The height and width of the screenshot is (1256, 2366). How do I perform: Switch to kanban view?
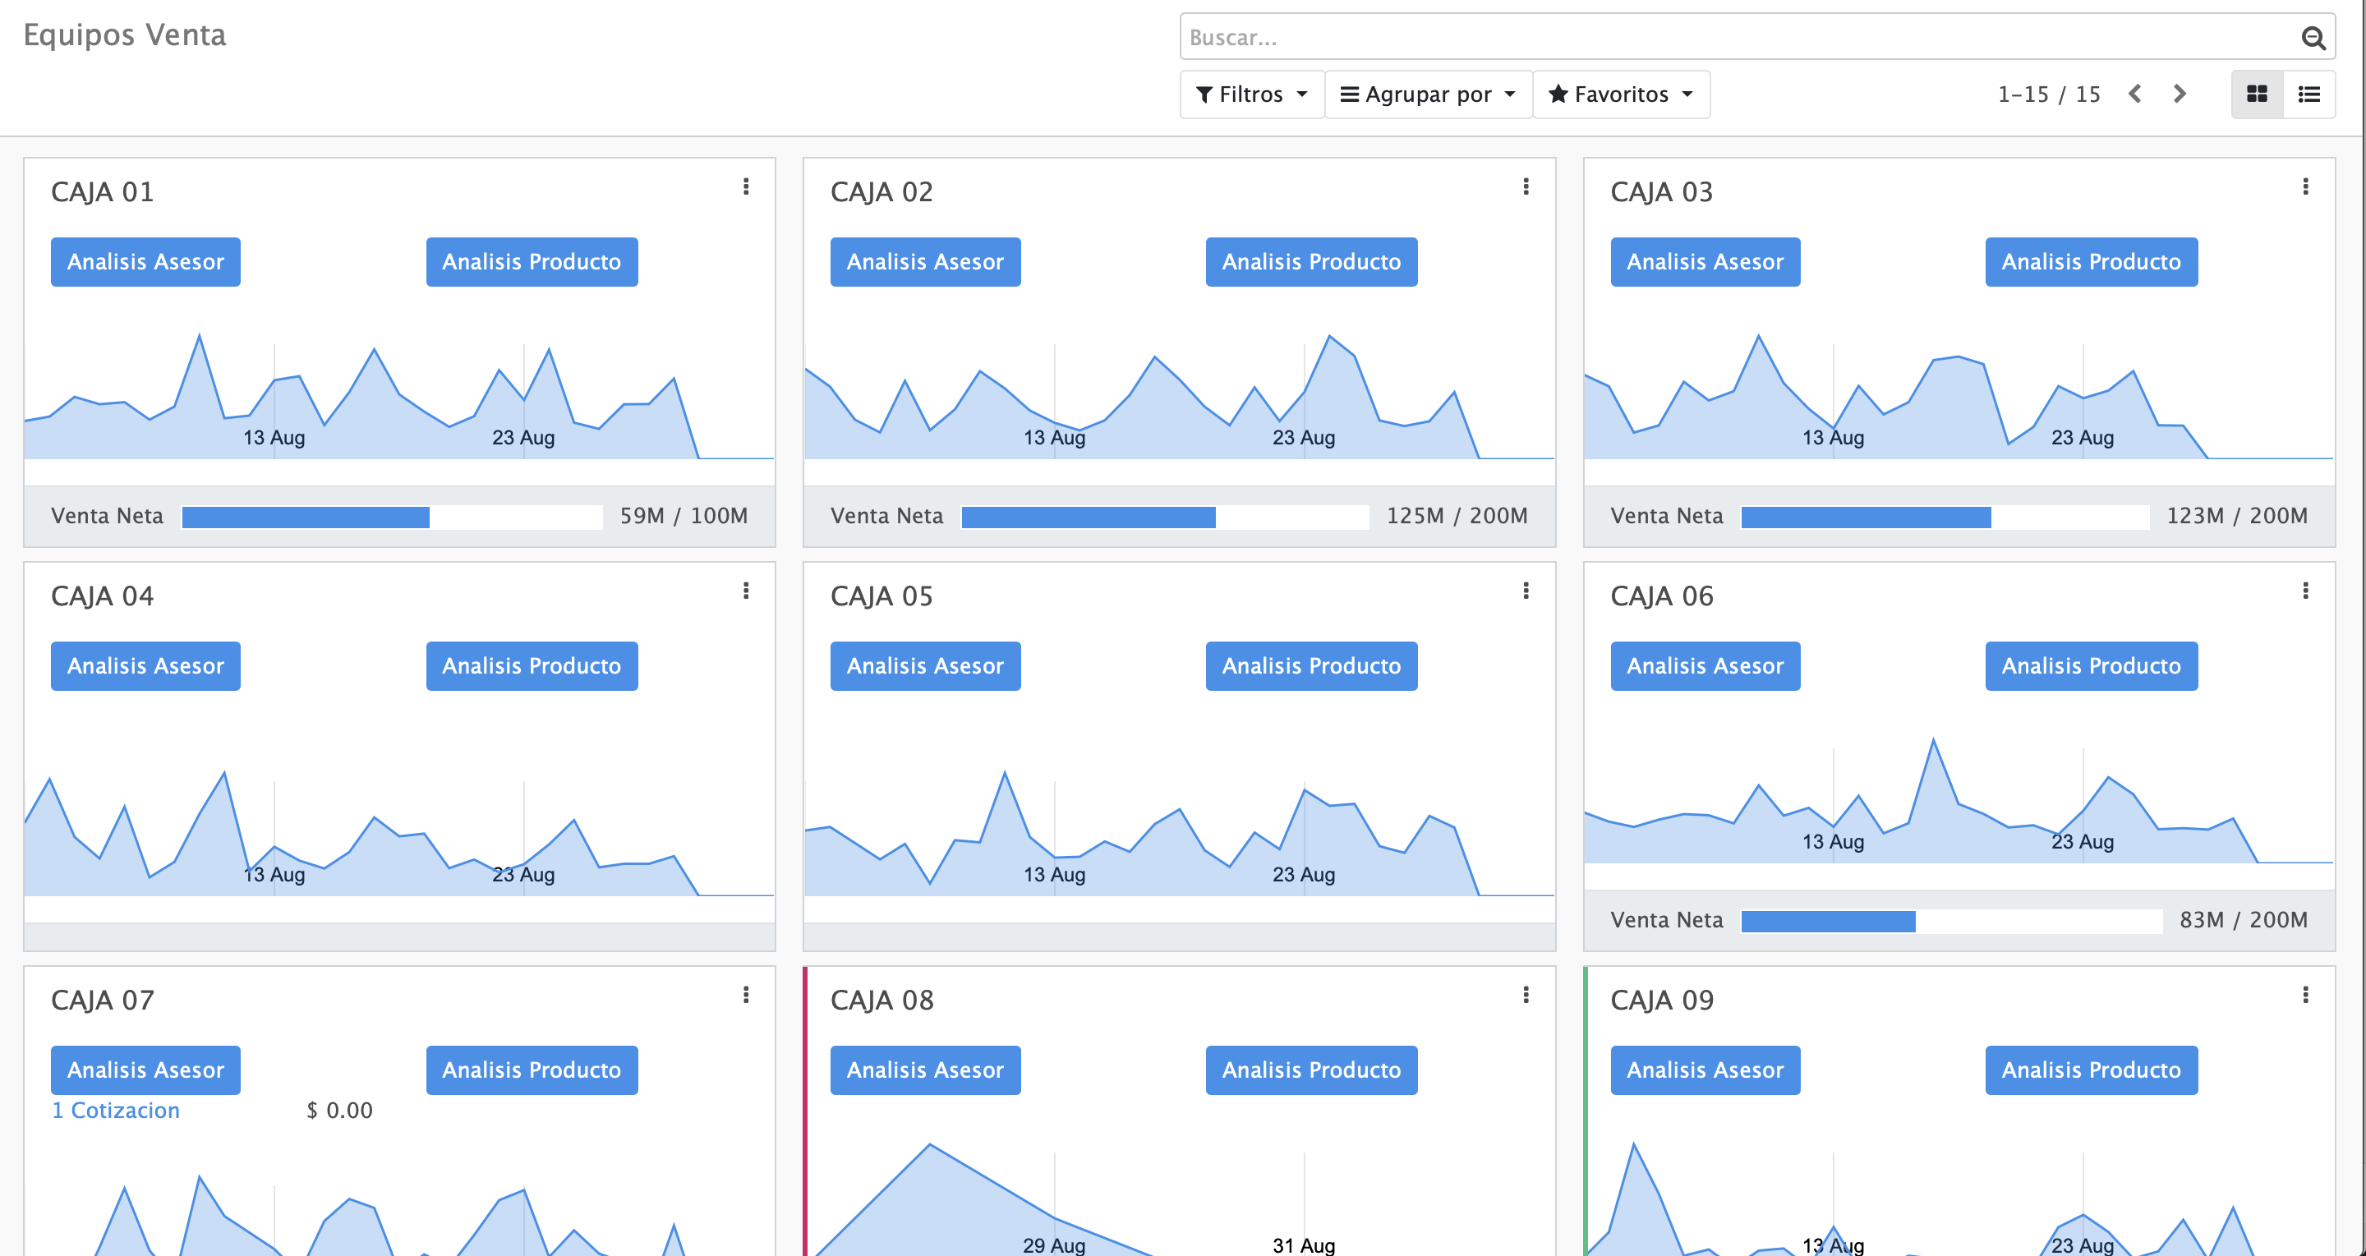pyautogui.click(x=2257, y=94)
